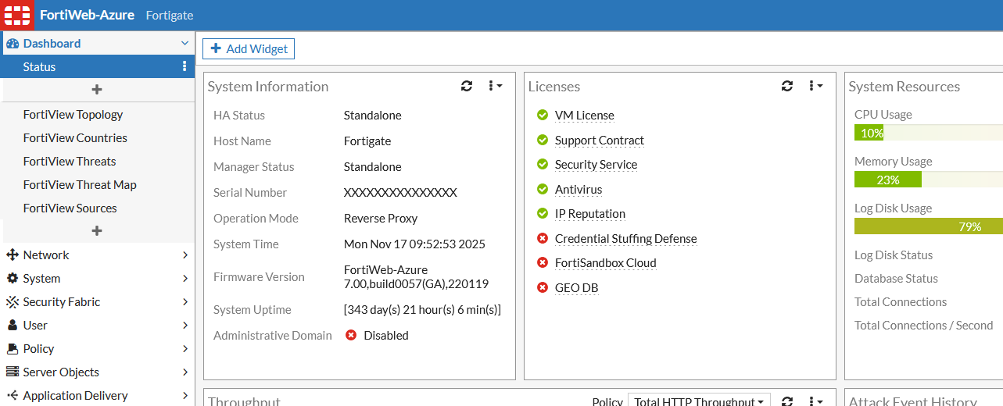Image resolution: width=1003 pixels, height=406 pixels.
Task: Add dashboard with plus below Status
Action: [x=97, y=90]
